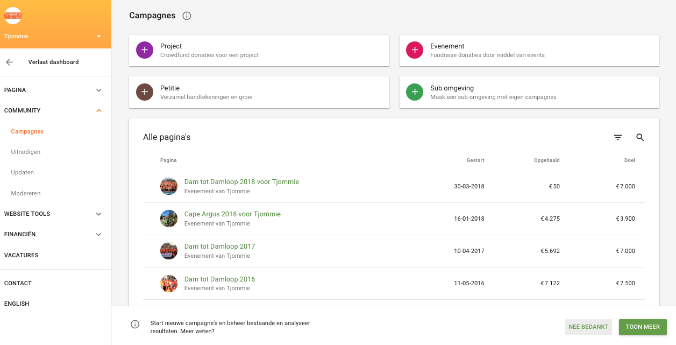Open the Project card title

(x=171, y=46)
